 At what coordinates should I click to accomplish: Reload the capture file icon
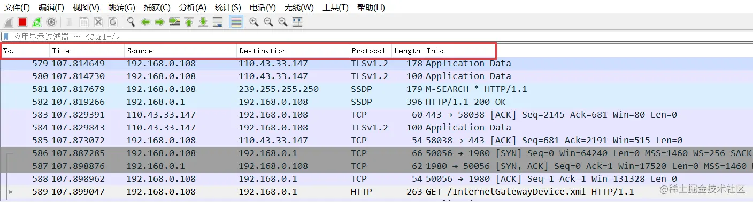coord(113,22)
